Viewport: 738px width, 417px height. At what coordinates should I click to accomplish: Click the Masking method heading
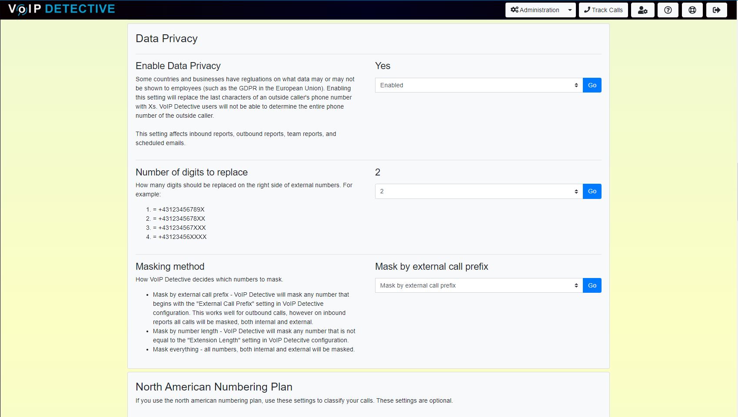tap(170, 266)
